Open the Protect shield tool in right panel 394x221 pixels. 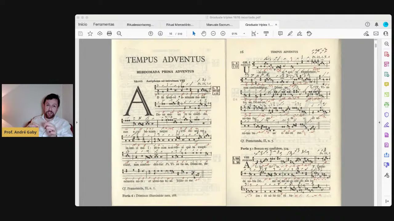click(x=387, y=115)
